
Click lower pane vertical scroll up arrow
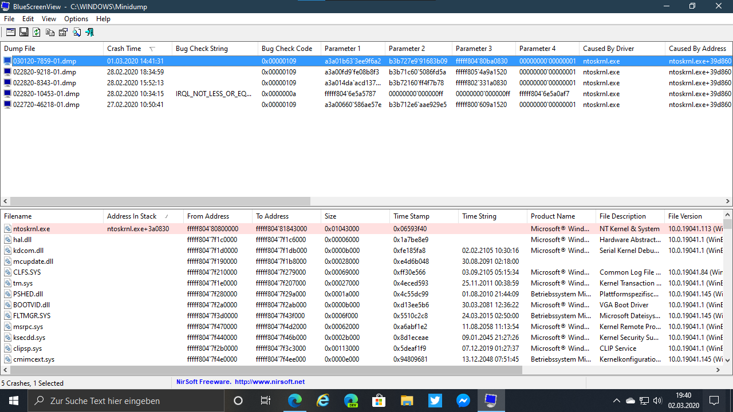pos(728,215)
